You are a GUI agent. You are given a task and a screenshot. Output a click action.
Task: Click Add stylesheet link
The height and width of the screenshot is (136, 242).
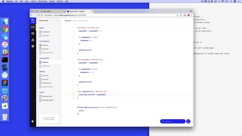(x=47, y=53)
